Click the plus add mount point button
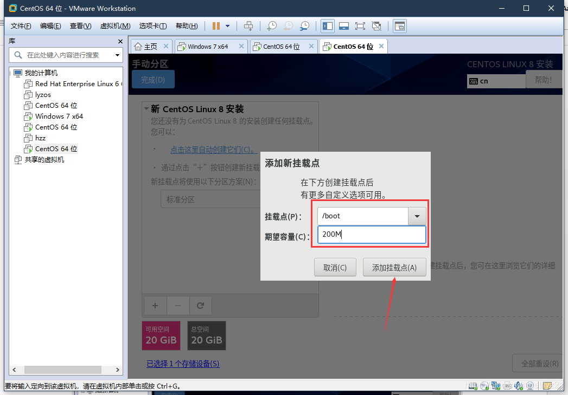568x395 pixels. pos(155,306)
